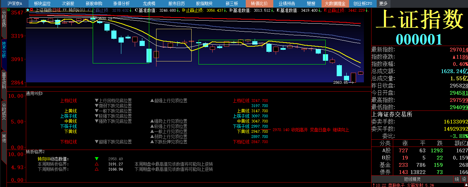Click the 设 settings button
Screen dimensions: 468x187
[x=464, y=179]
